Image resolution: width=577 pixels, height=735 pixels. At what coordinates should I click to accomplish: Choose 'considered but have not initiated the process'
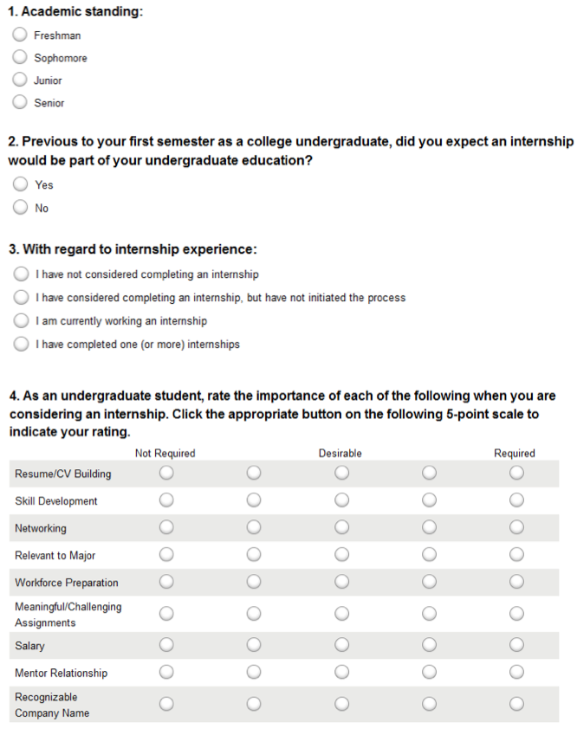coord(21,297)
